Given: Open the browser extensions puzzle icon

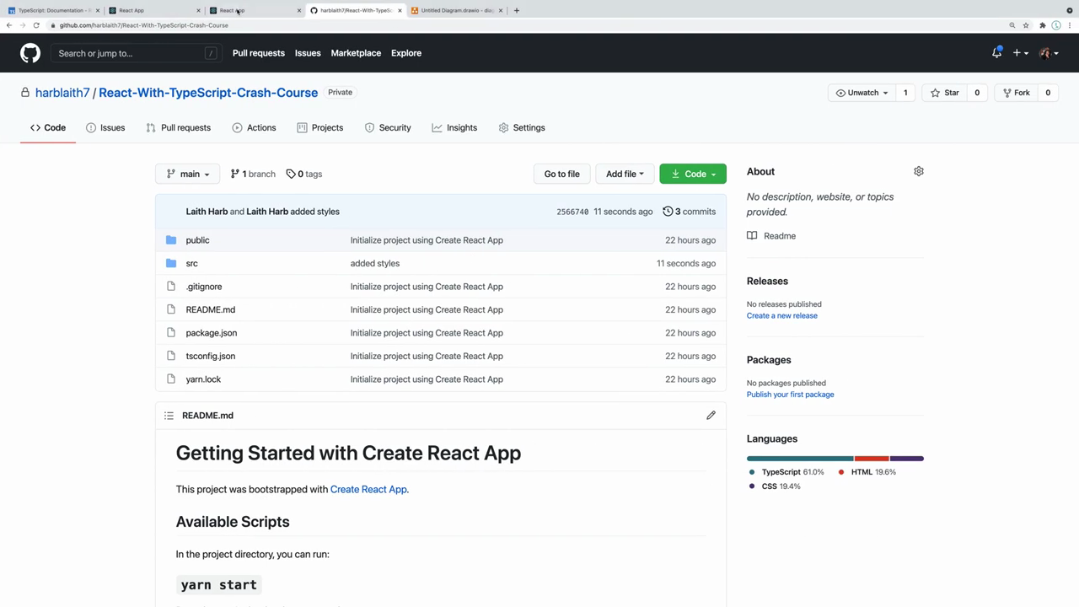Looking at the screenshot, I should [1043, 25].
